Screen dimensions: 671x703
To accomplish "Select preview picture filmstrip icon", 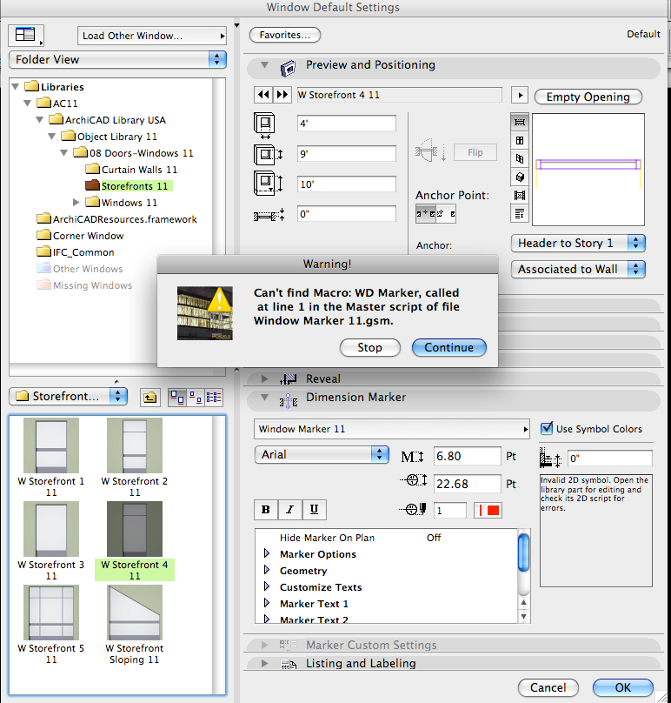I will click(520, 196).
